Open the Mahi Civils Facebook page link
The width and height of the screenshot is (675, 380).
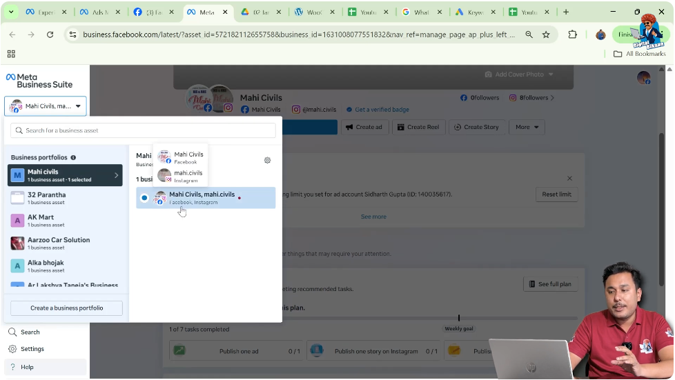click(261, 109)
